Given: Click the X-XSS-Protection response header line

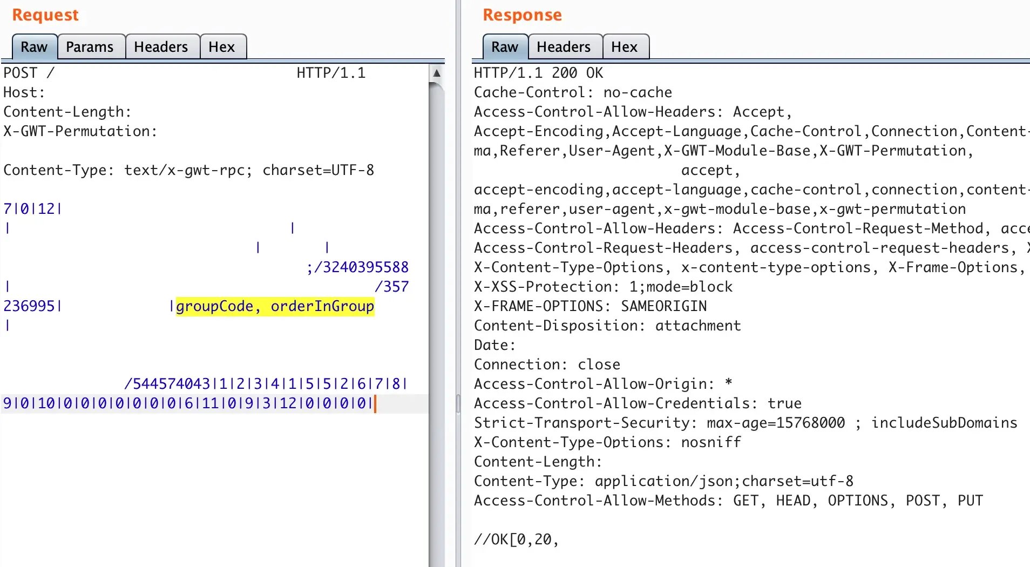Looking at the screenshot, I should (602, 287).
